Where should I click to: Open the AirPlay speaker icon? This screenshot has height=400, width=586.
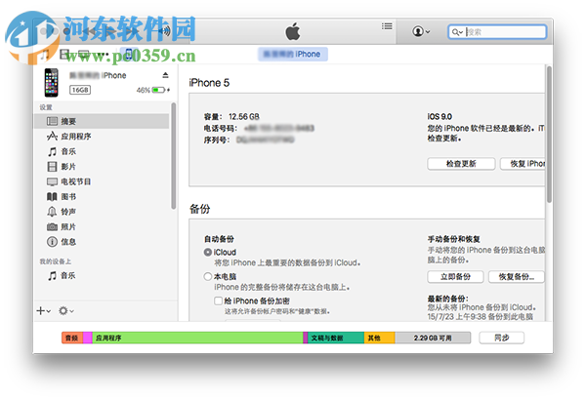164,31
